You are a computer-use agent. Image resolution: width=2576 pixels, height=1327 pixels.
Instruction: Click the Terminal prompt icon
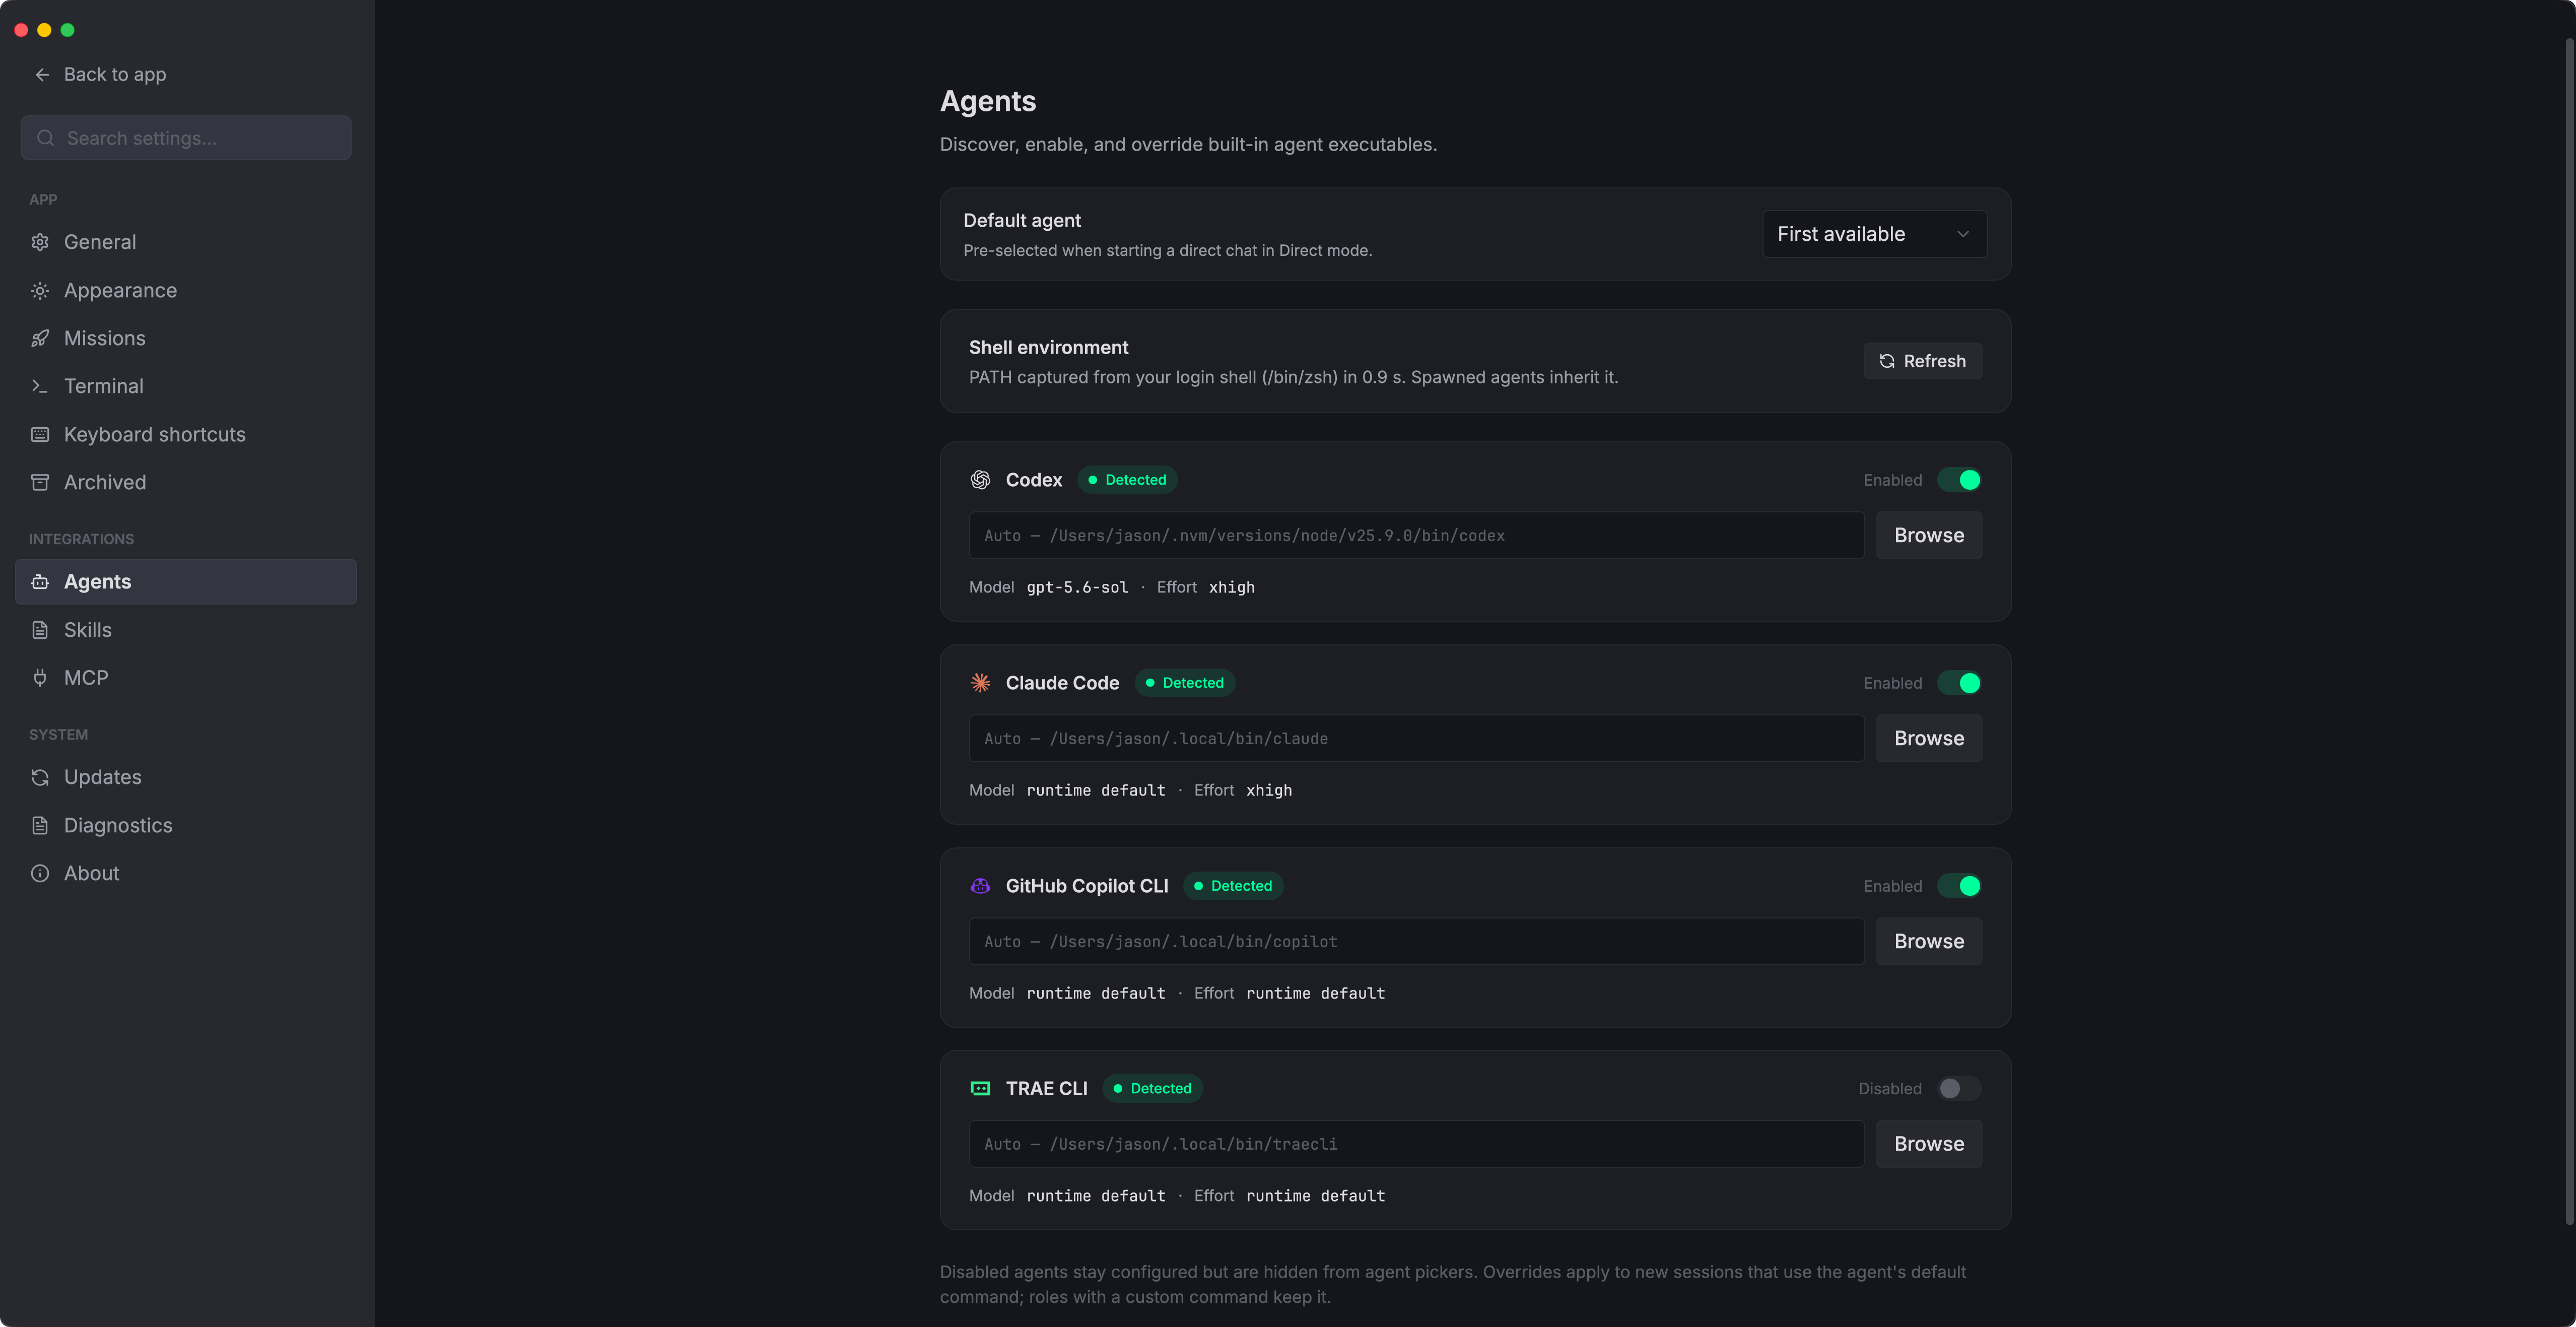coord(40,386)
